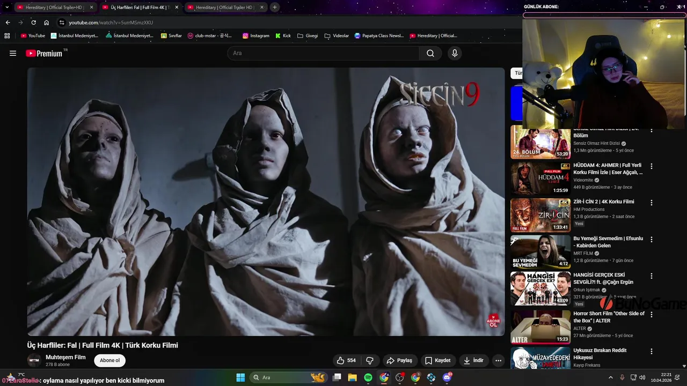Click the main video player frame
Image resolution: width=687 pixels, height=386 pixels.
pos(266,202)
